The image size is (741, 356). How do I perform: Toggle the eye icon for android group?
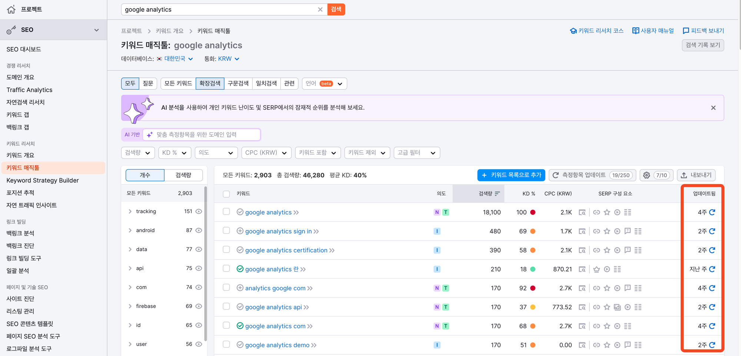[x=199, y=230]
